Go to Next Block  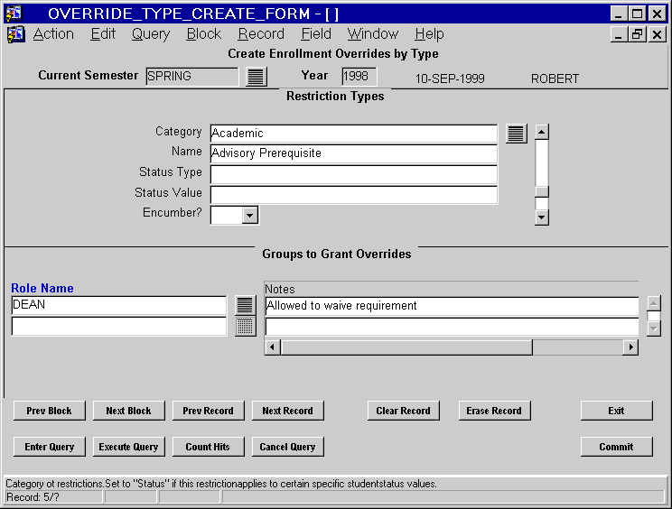[128, 411]
